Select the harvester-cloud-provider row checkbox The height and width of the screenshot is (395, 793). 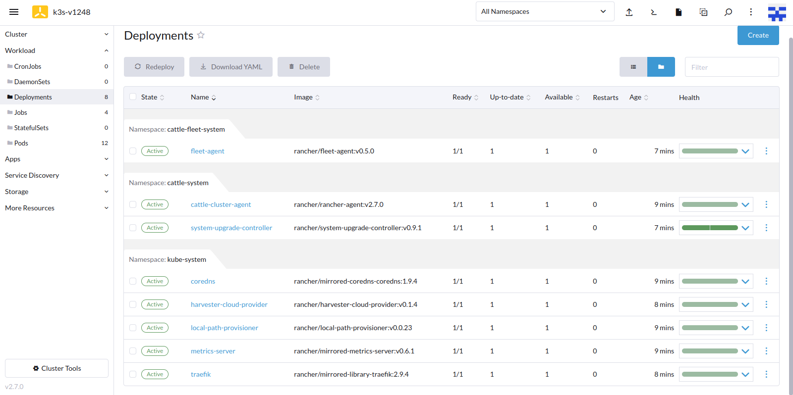coord(133,304)
